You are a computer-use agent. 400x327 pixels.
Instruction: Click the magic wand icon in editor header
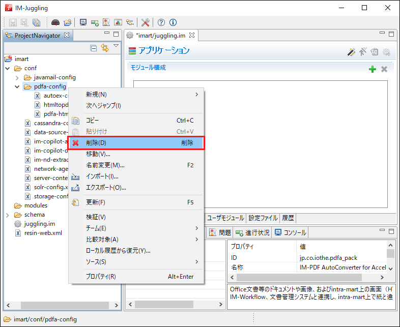tap(351, 51)
